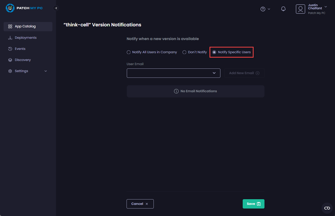This screenshot has height=216, width=335.
Task: Click the Patch My PC logo
Action: point(24,8)
